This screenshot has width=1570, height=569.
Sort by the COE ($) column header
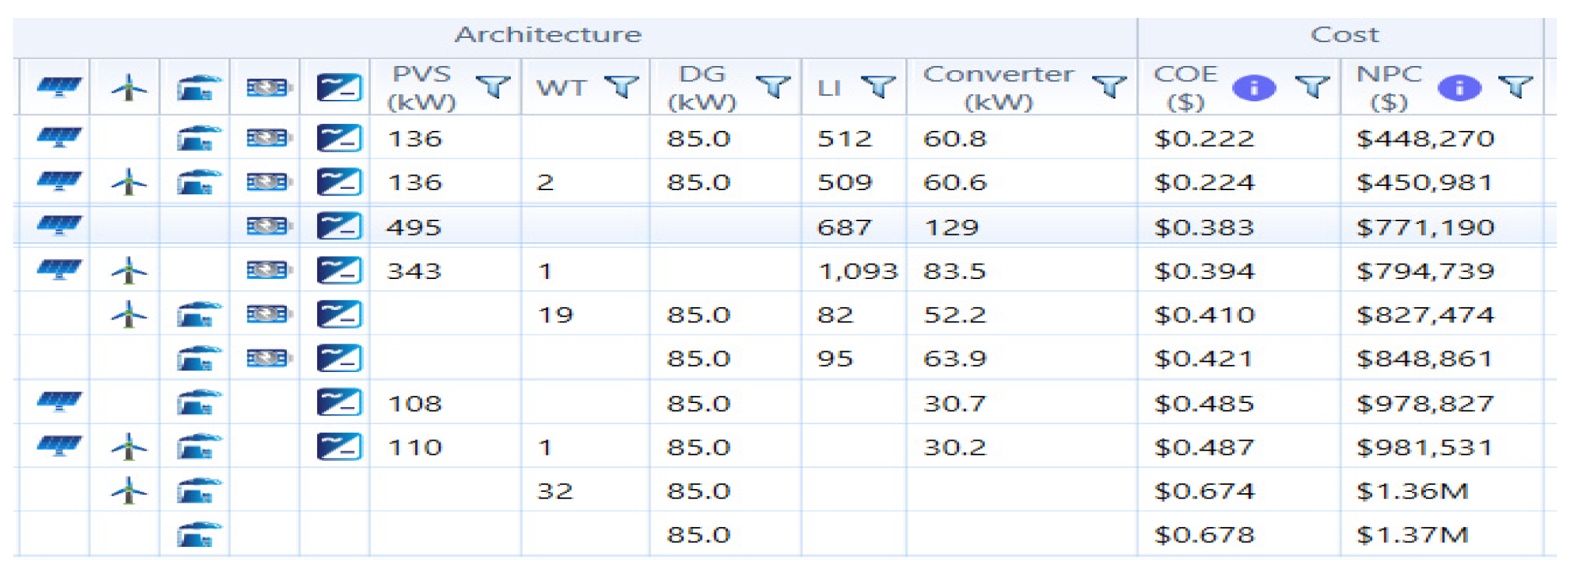[x=1186, y=88]
